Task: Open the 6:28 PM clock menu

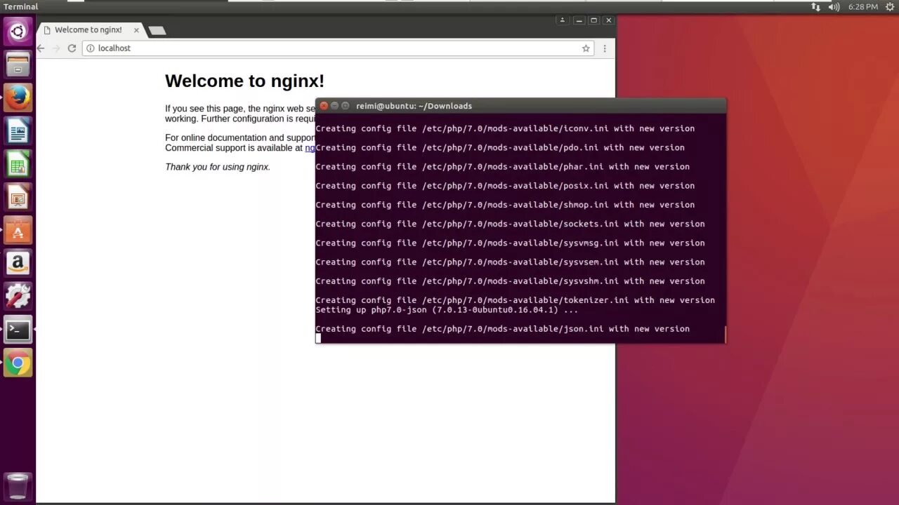Action: 862,7
